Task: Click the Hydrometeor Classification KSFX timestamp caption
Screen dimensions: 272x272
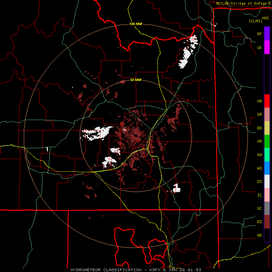Action: coord(136,270)
